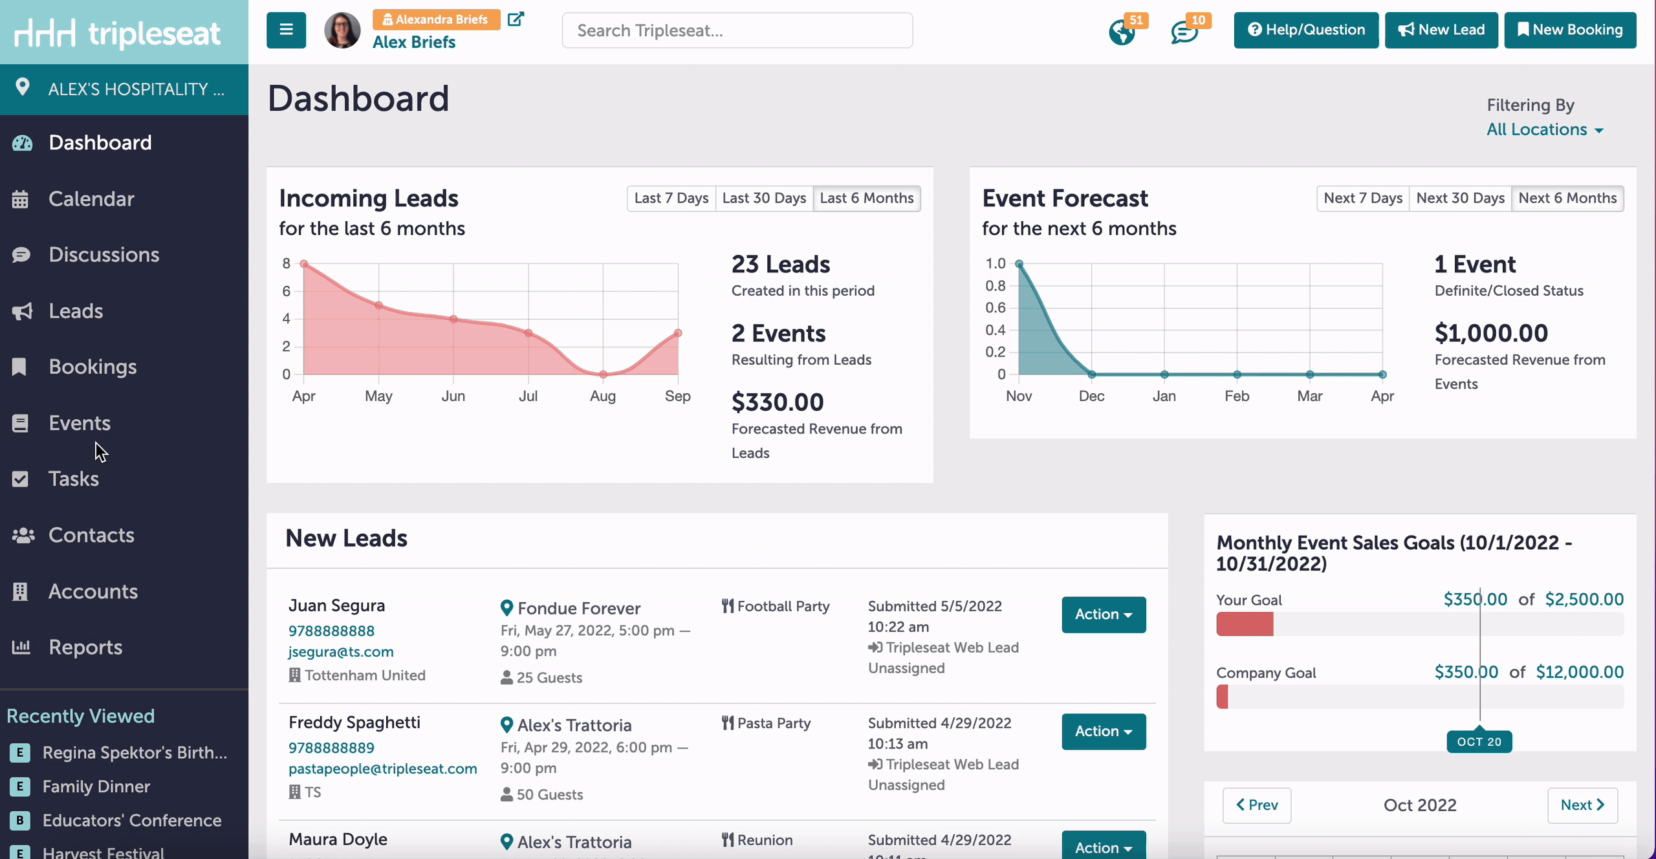1656x859 pixels.
Task: Click the Discussions speech bubble icon
Action: click(x=21, y=255)
